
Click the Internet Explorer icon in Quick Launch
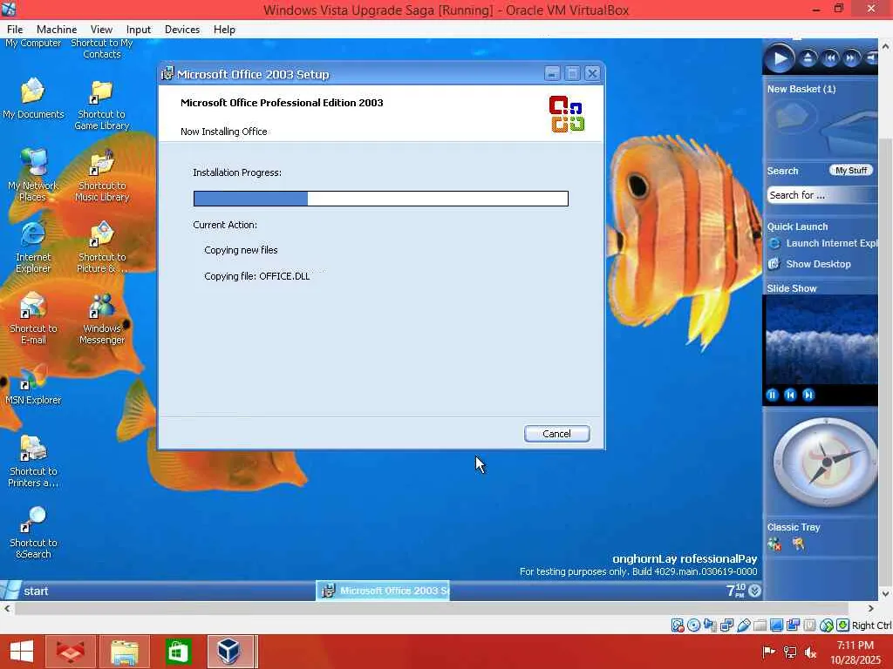774,244
